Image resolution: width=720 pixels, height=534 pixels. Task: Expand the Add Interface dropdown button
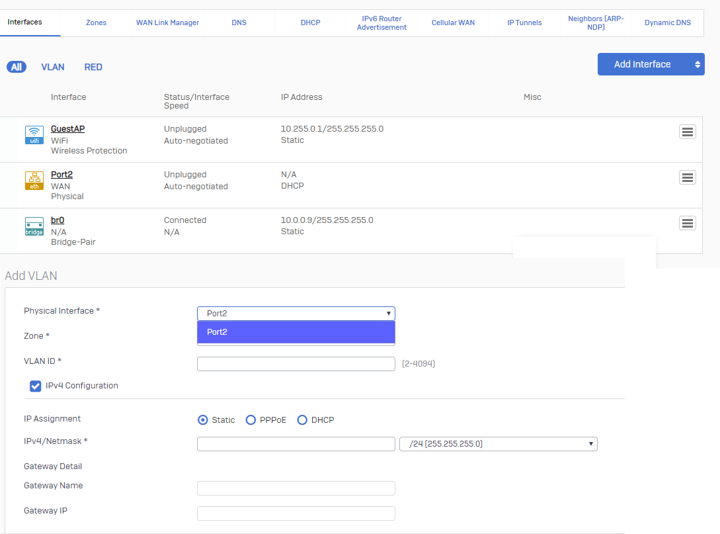tap(651, 64)
